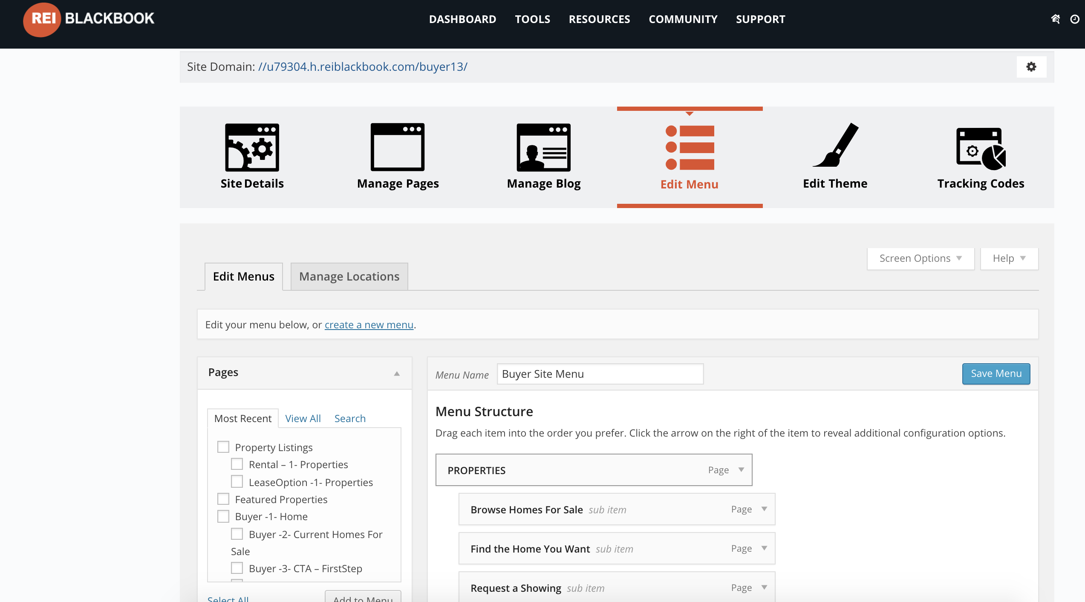Screen dimensions: 1085x602
Task: Check Buyer -3- CTA – FirstStep checkbox
Action: pyautogui.click(x=237, y=568)
